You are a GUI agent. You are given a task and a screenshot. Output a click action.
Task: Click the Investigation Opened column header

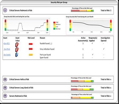point(105,39)
